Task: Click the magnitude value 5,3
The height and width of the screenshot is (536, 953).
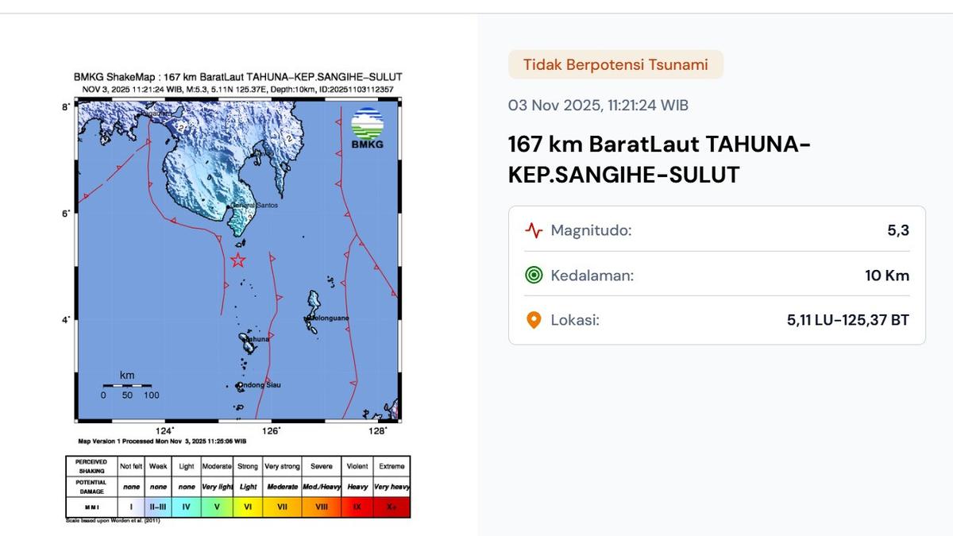Action: tap(897, 231)
